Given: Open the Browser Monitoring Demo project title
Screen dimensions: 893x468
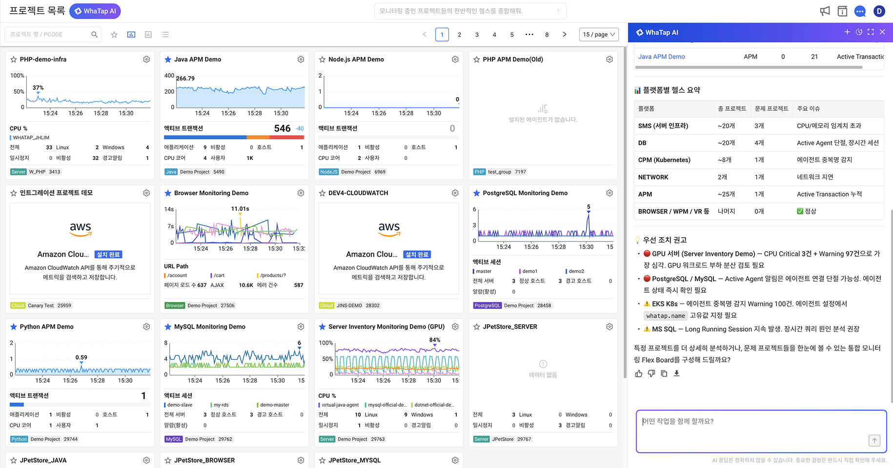Looking at the screenshot, I should (211, 193).
